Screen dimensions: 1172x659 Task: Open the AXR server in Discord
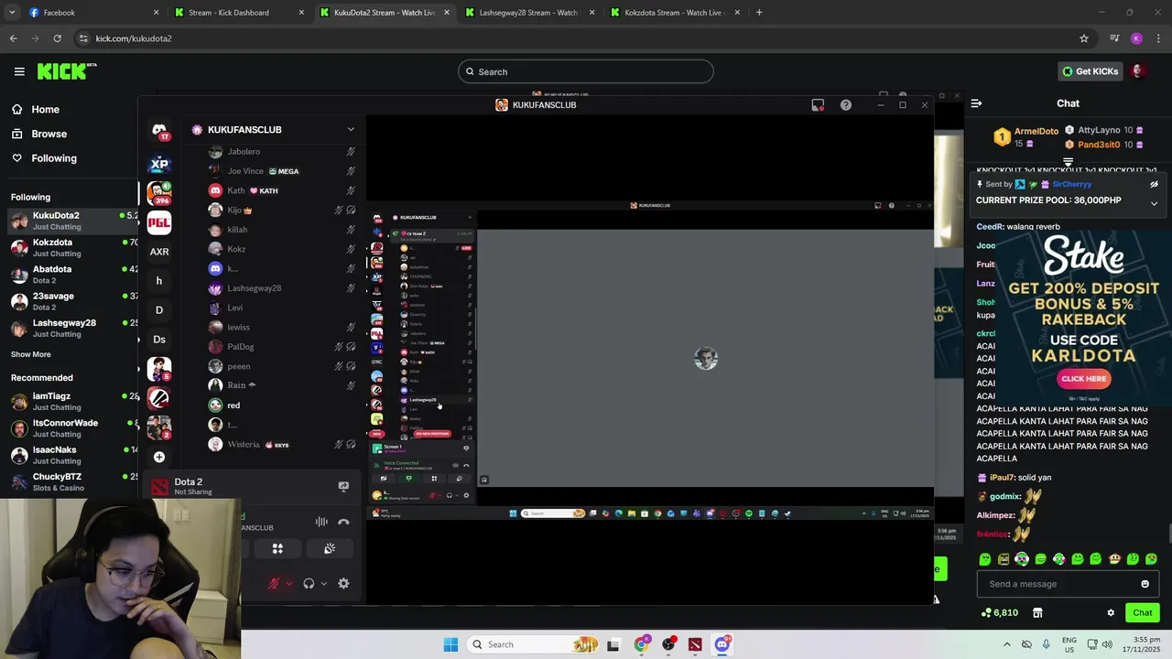[x=159, y=252]
